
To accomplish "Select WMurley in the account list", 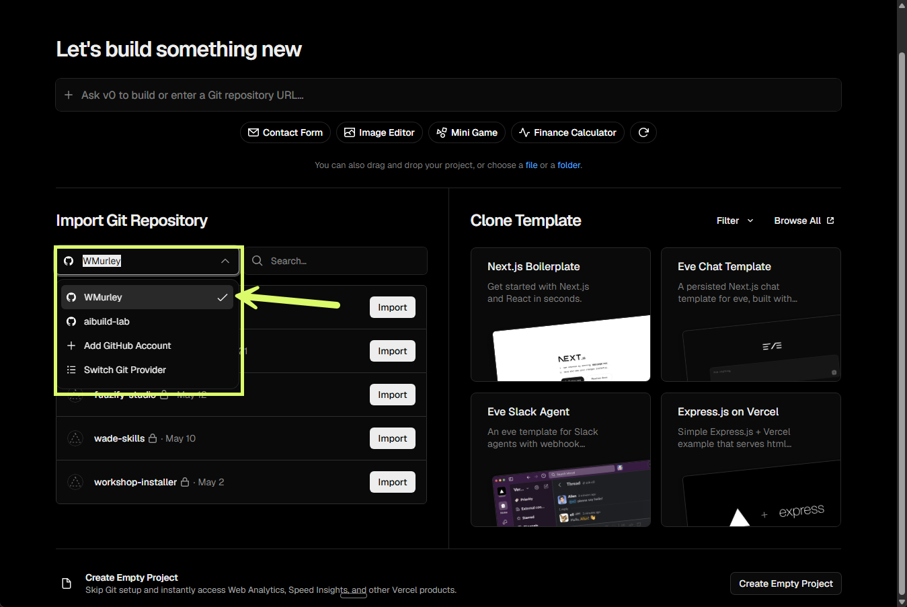I will point(147,297).
